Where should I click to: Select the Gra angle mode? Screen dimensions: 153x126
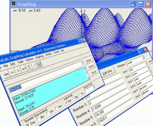click(x=80, y=95)
